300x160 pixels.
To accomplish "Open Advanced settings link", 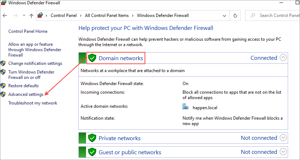I will (x=26, y=94).
